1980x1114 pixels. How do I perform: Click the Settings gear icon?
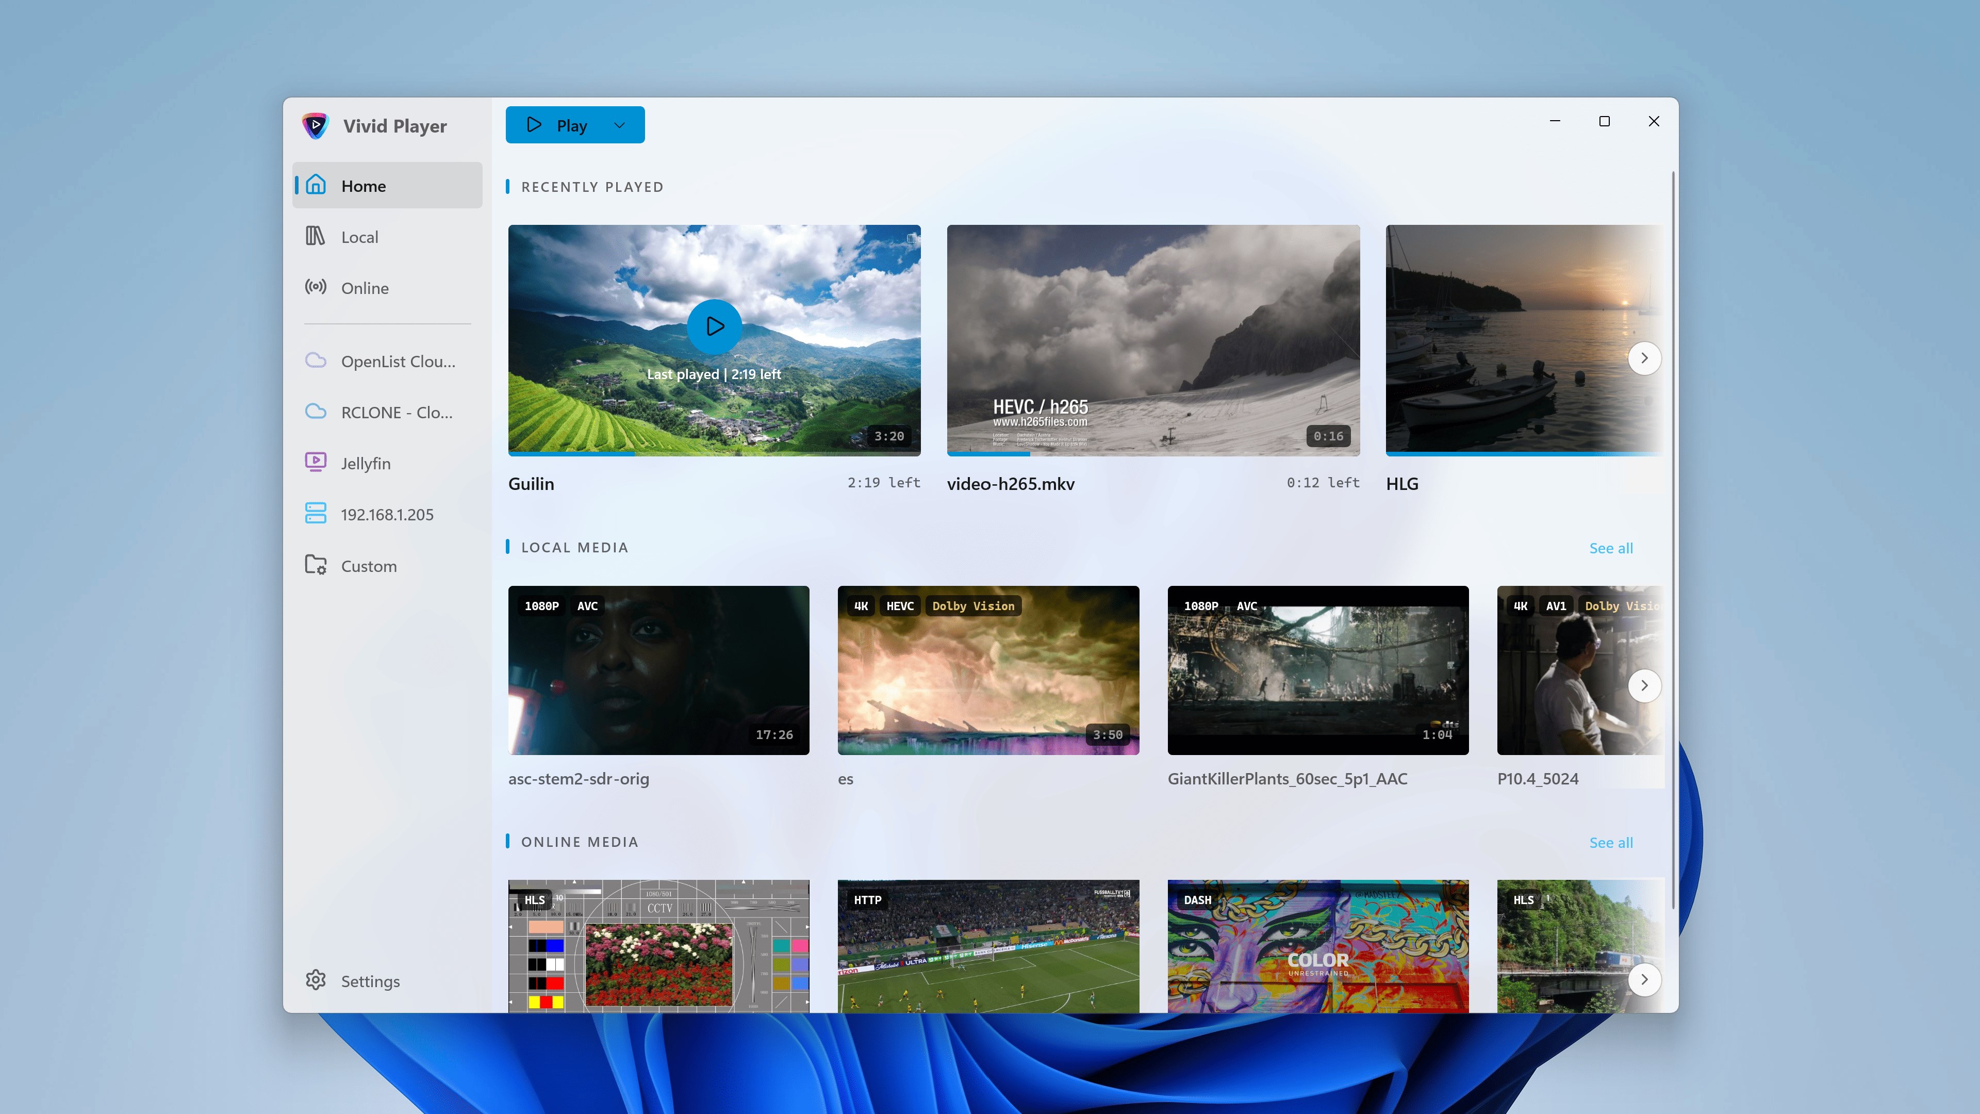315,980
